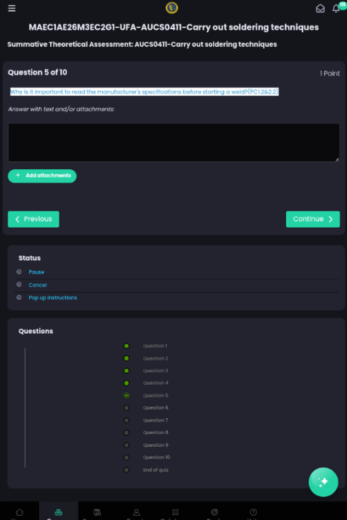Open the circular target icon in bottom bar
Viewport: 347px width, 520px height.
click(x=214, y=512)
